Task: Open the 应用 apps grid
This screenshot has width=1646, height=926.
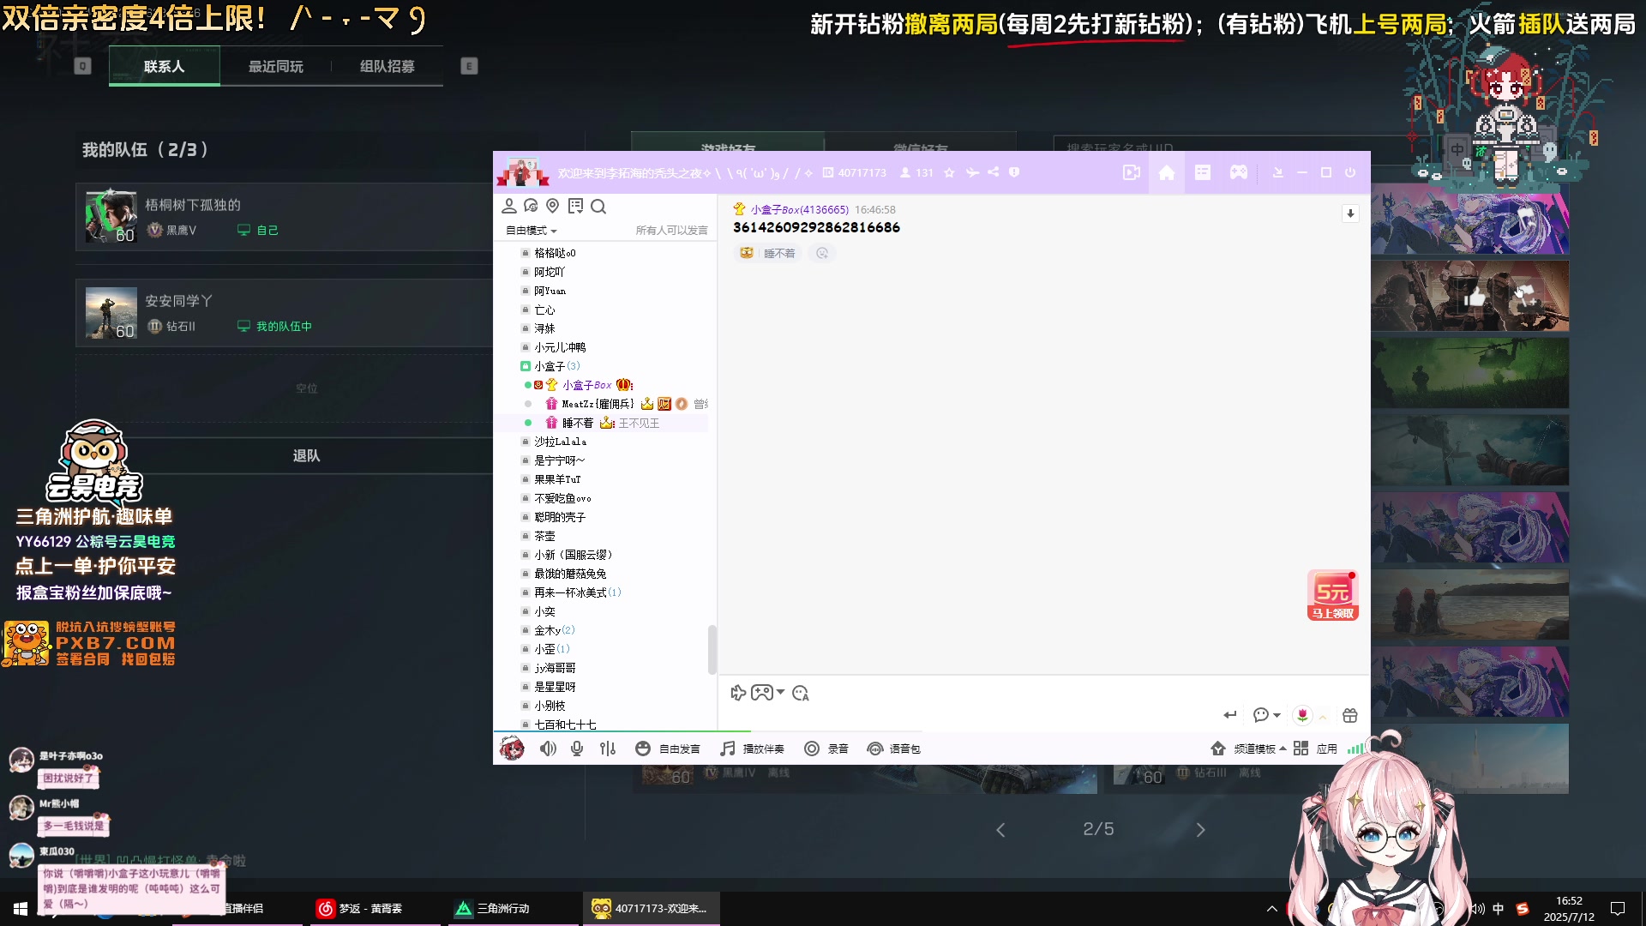Action: click(x=1315, y=749)
